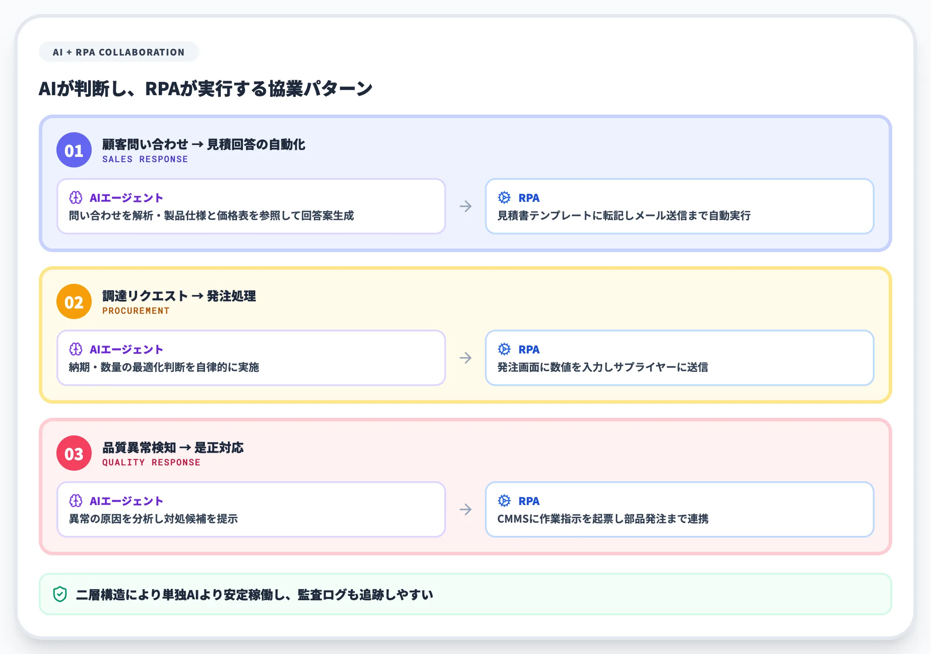This screenshot has width=931, height=654.
Task: Click the arrow connector in the PROCUREMENT row
Action: (466, 358)
